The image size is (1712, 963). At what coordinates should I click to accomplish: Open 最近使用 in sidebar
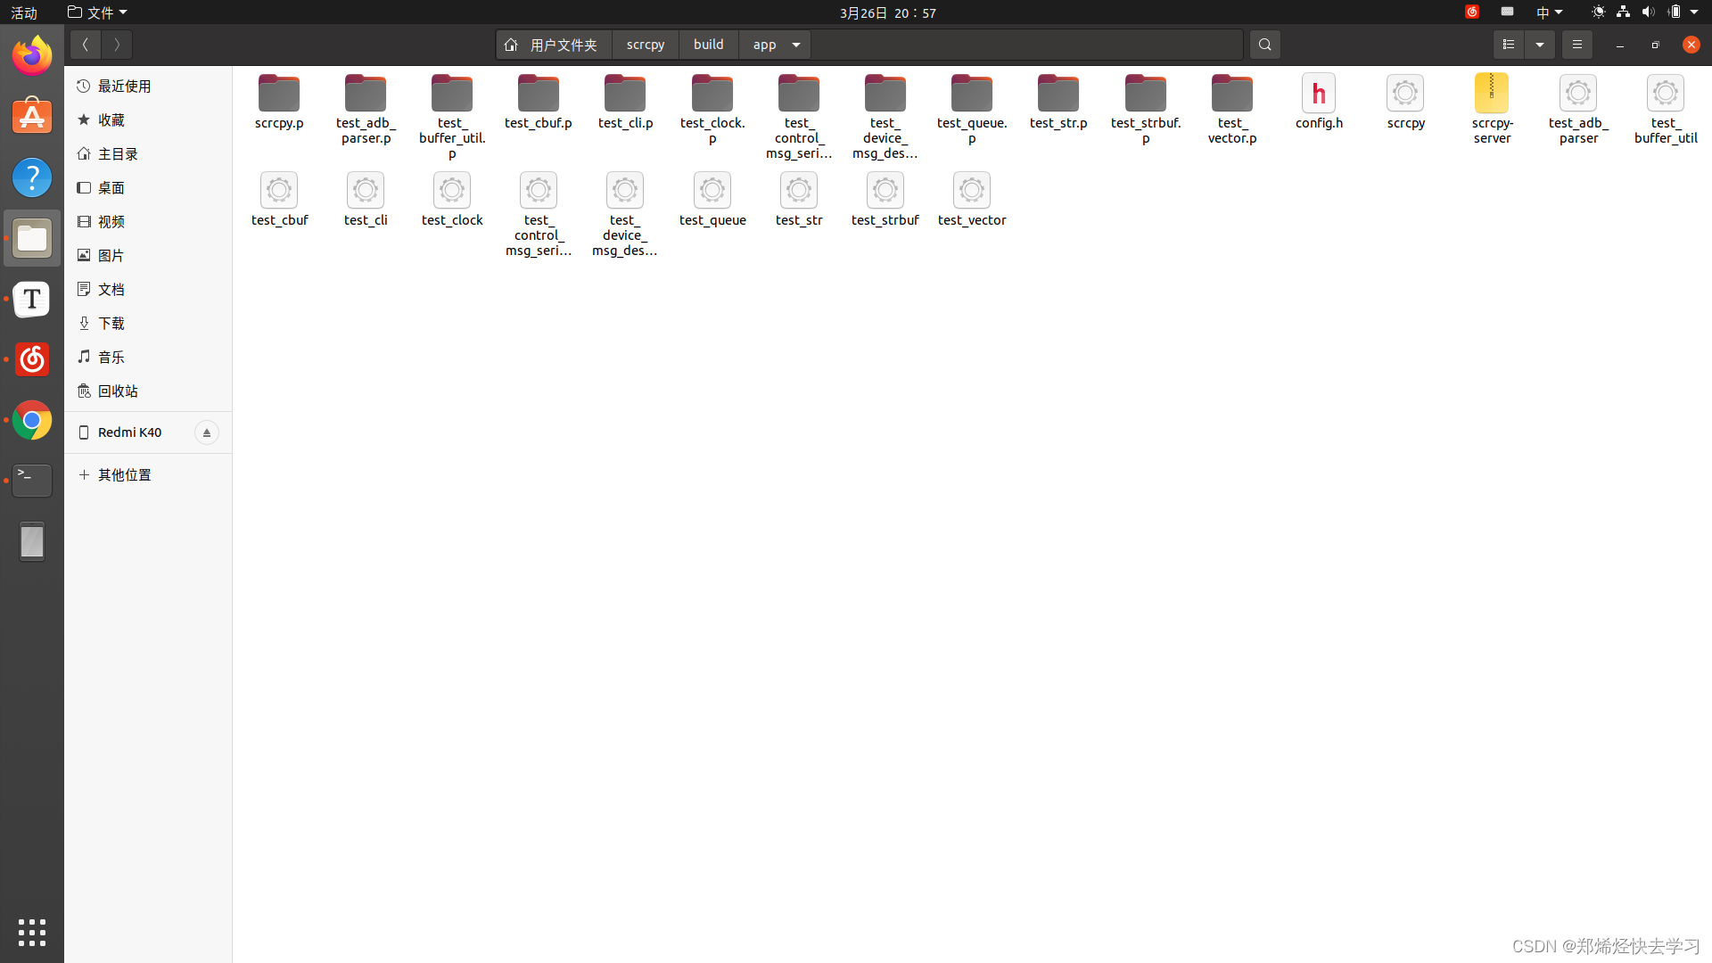click(148, 86)
